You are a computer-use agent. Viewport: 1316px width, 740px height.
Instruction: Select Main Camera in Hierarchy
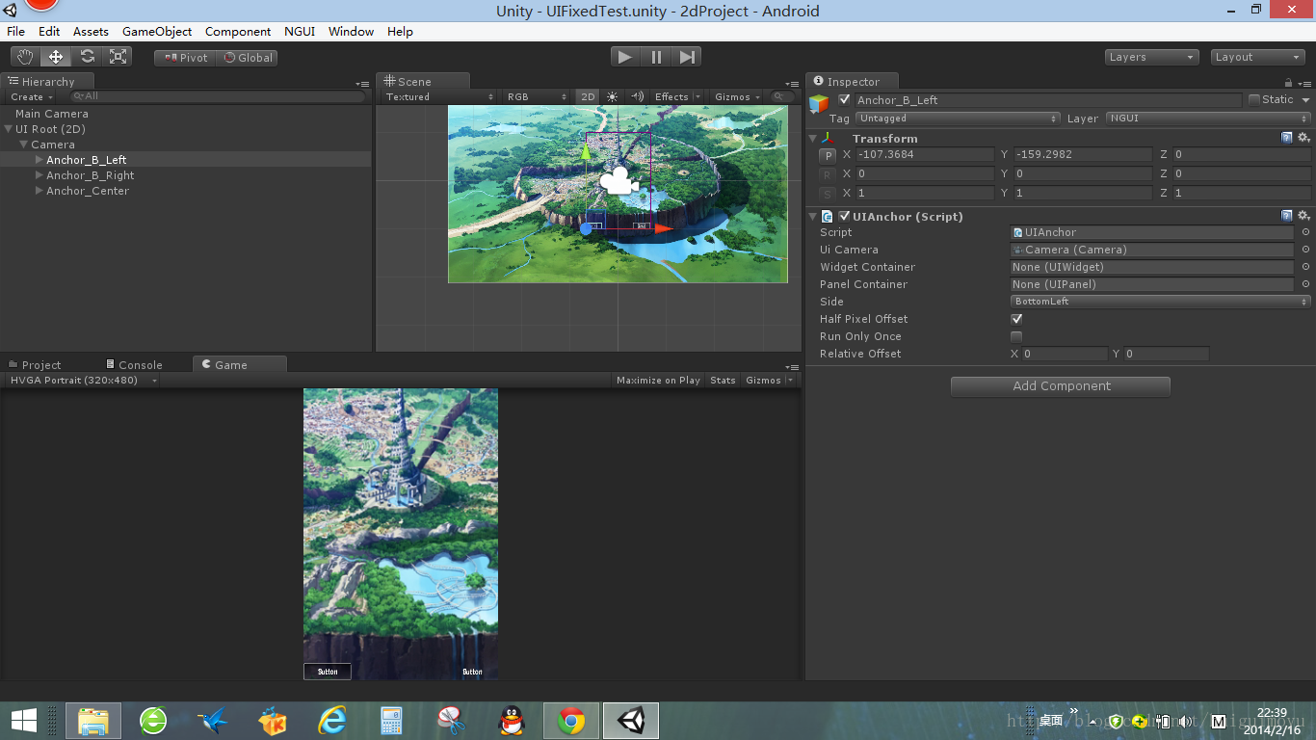(x=51, y=114)
